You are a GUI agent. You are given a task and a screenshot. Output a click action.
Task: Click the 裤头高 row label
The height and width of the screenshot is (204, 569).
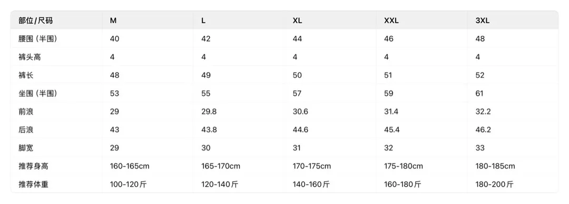(30, 57)
